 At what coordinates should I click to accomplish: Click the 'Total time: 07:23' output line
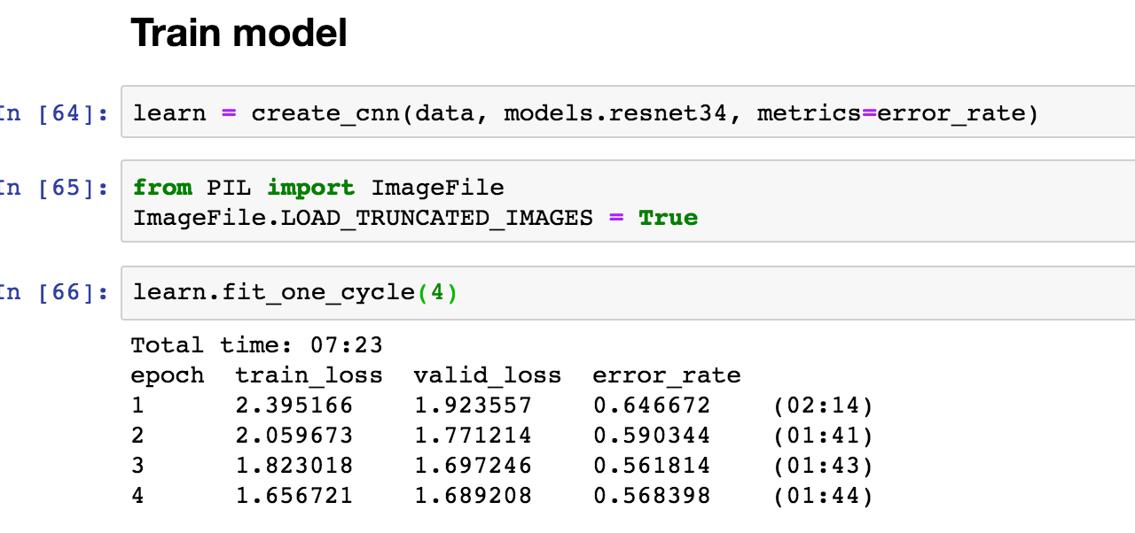[x=256, y=344]
